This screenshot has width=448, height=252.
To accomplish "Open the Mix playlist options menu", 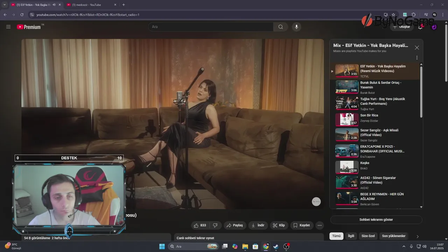I will click(417, 58).
